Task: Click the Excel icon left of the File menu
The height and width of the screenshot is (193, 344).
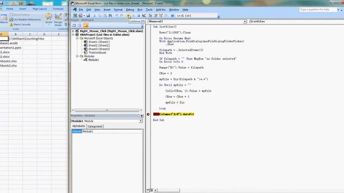Action: point(75,10)
